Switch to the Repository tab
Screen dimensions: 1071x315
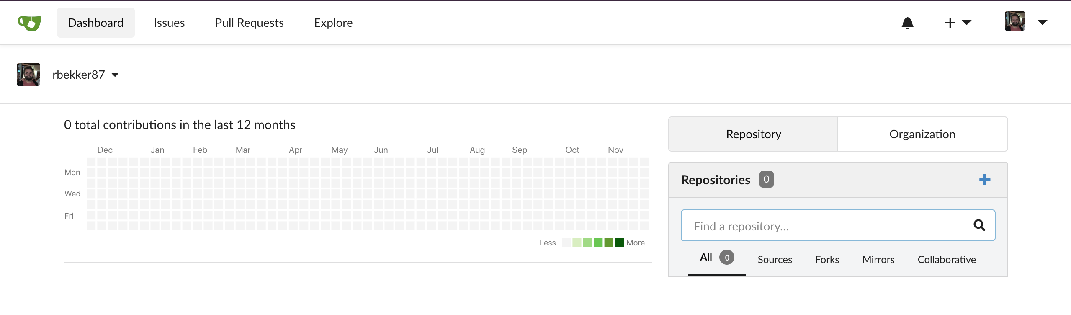pos(753,134)
